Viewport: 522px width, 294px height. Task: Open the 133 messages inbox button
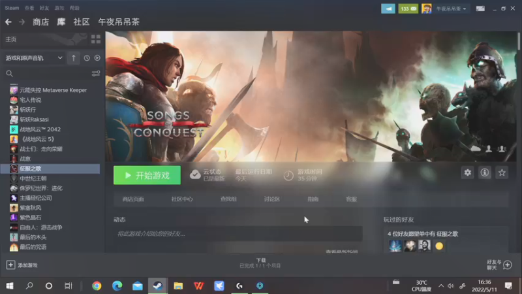point(408,8)
